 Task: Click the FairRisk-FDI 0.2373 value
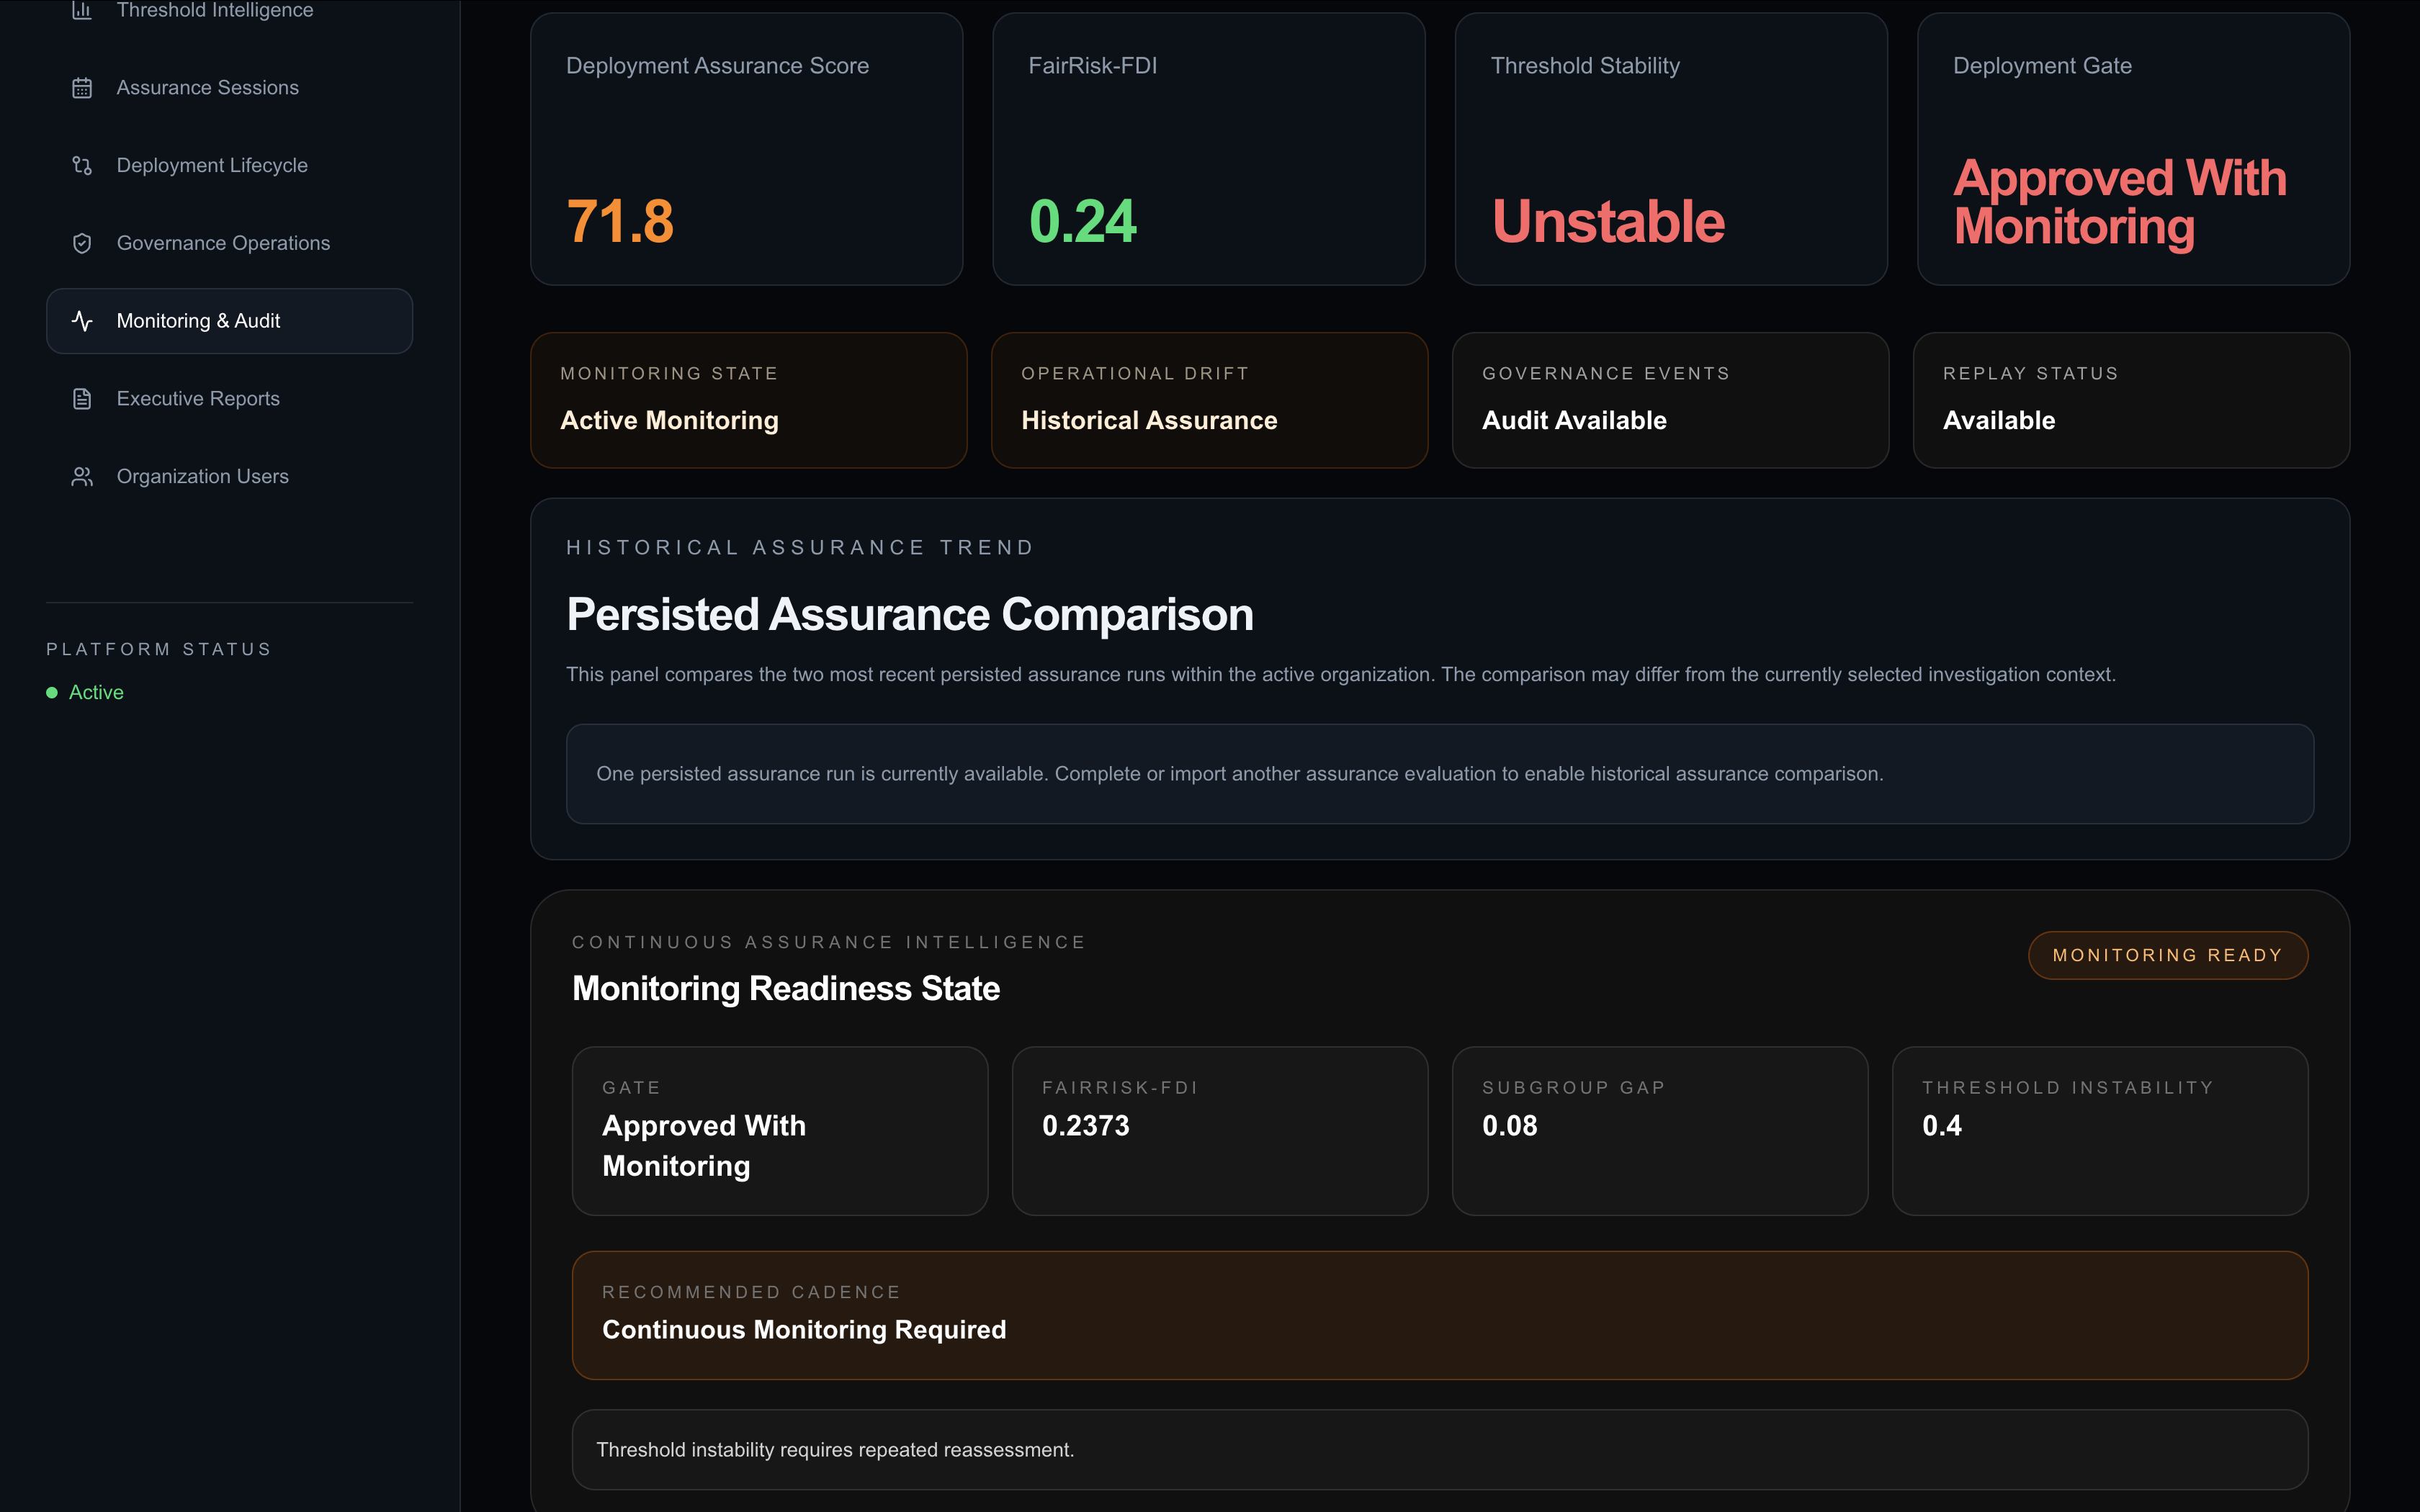(1086, 1126)
